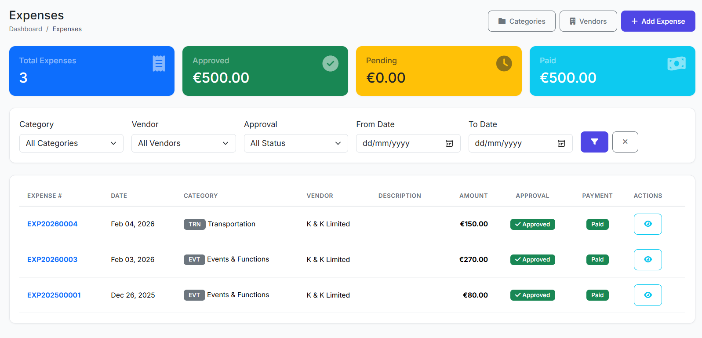Image resolution: width=702 pixels, height=338 pixels.
Task: Open expense link EXP202500001
Action: [x=54, y=295]
